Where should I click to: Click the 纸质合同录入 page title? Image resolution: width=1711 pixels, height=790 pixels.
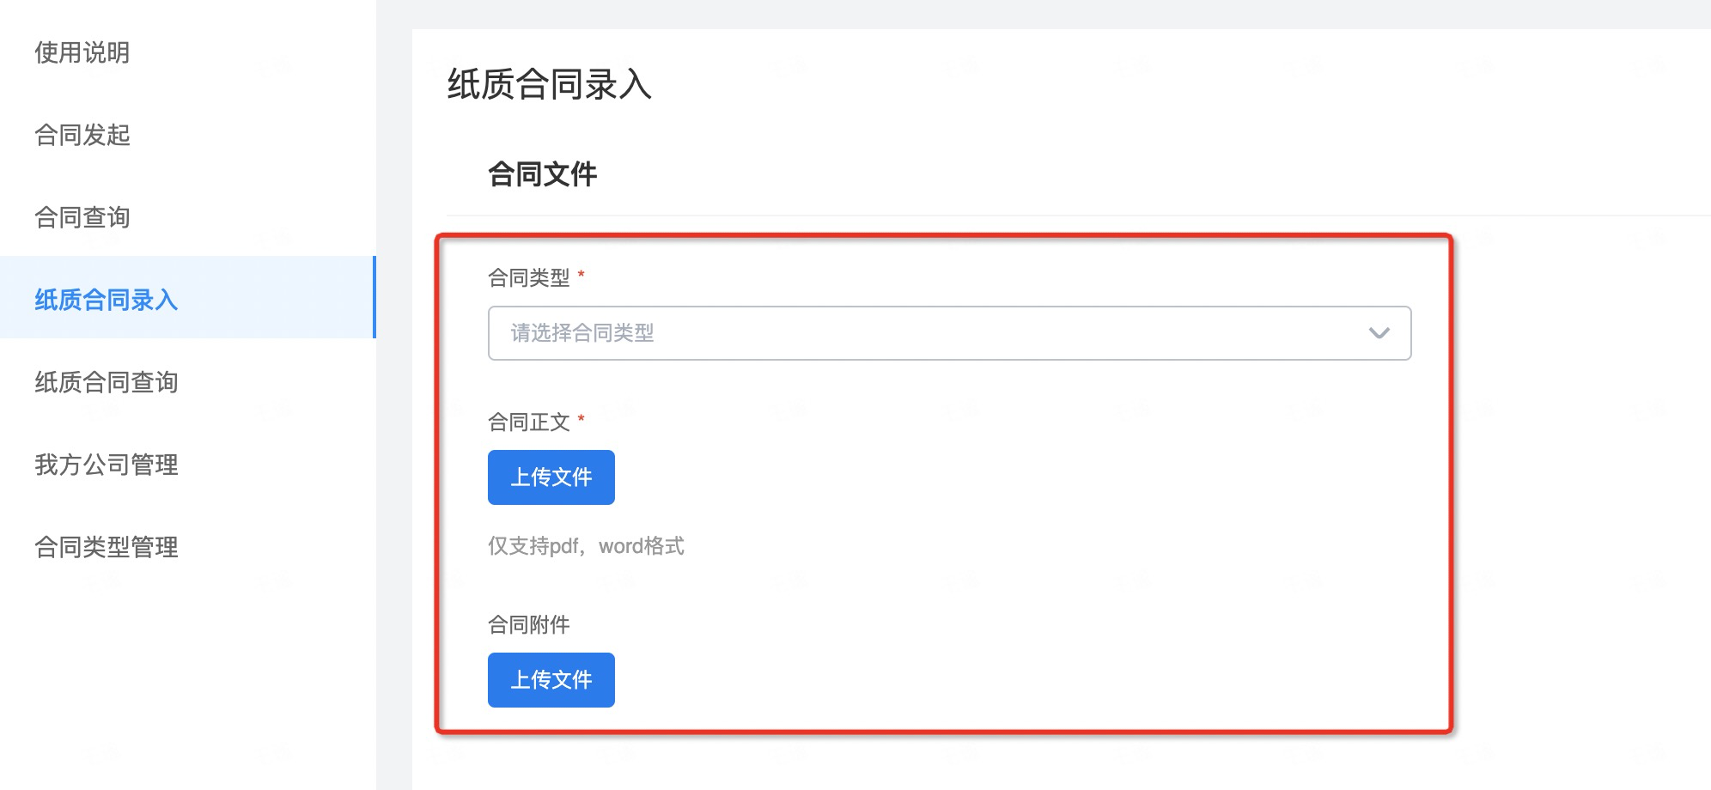[x=550, y=84]
